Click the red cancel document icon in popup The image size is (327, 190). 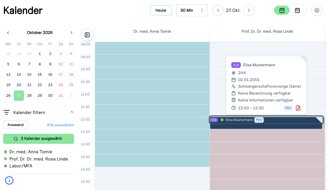pyautogui.click(x=298, y=108)
